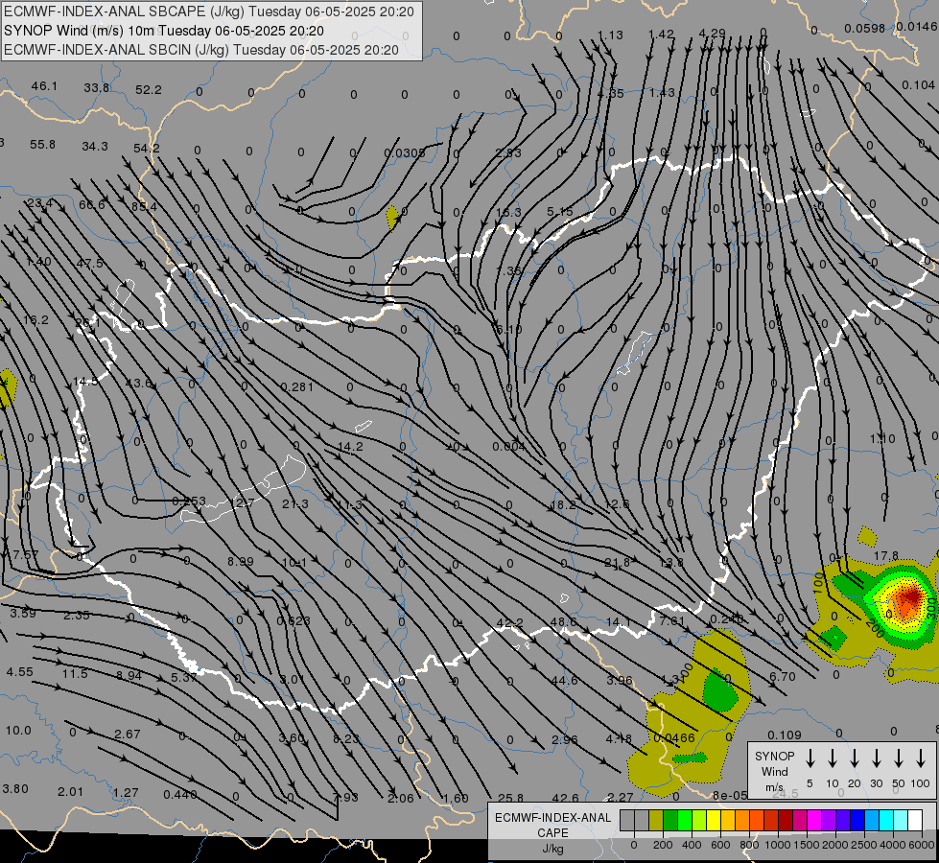Screen dimensions: 939x863
Task: Click the map value 52.2
Action: coord(148,90)
